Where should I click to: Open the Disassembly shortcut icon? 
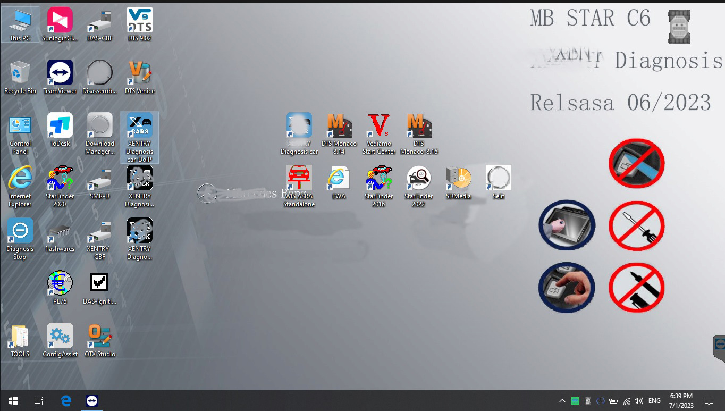[99, 77]
